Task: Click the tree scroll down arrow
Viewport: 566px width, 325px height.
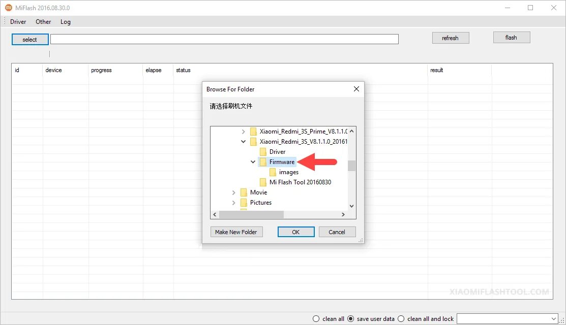Action: point(351,206)
